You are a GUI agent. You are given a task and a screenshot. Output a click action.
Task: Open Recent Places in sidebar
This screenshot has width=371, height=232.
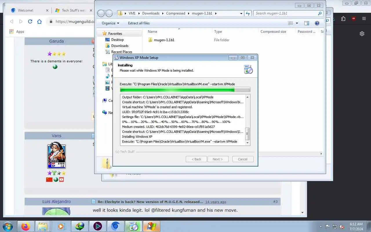click(x=121, y=52)
